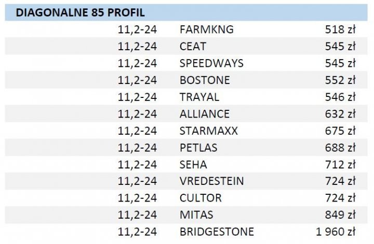
Task: Select the CULTOR brand cell
Action: 201,198
